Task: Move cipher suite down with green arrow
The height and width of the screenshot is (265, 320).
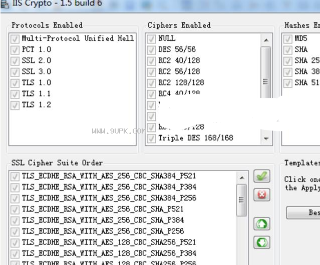Action: point(262,242)
